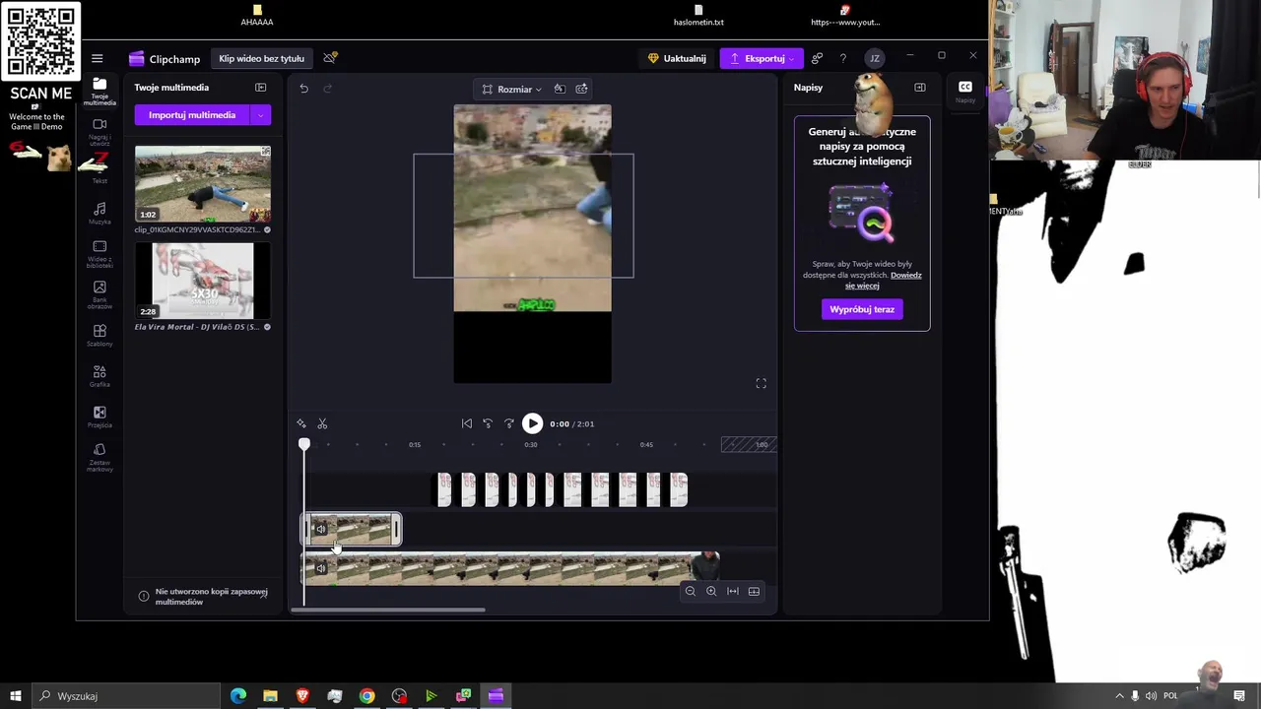Open Szablony sidebar tab

[x=100, y=336]
